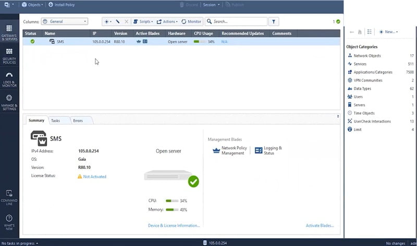Open the What's New page
The width and height of the screenshot is (417, 246).
(9, 223)
